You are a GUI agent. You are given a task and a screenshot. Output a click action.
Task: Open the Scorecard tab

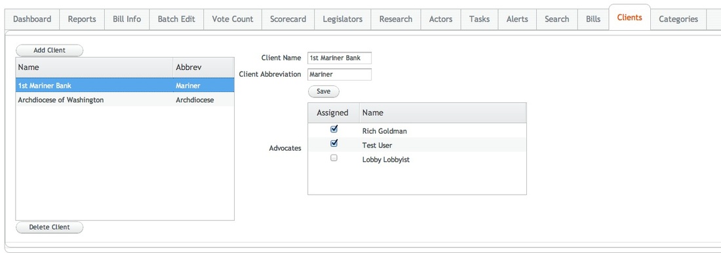click(288, 19)
